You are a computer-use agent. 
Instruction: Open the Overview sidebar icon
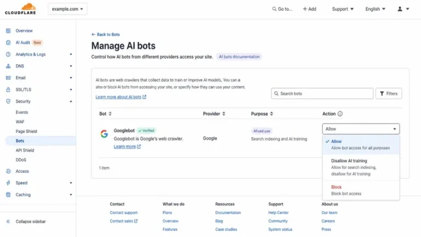pos(8,31)
